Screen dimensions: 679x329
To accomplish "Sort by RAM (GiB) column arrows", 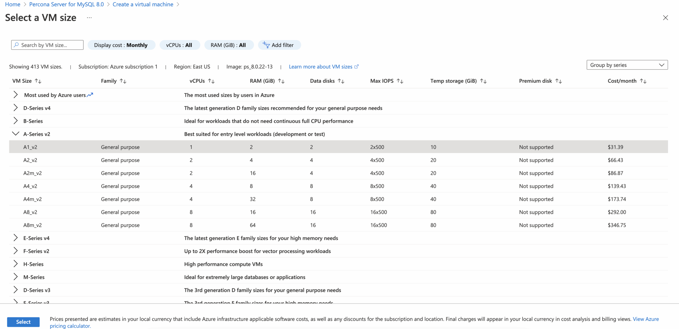I will pyautogui.click(x=281, y=81).
